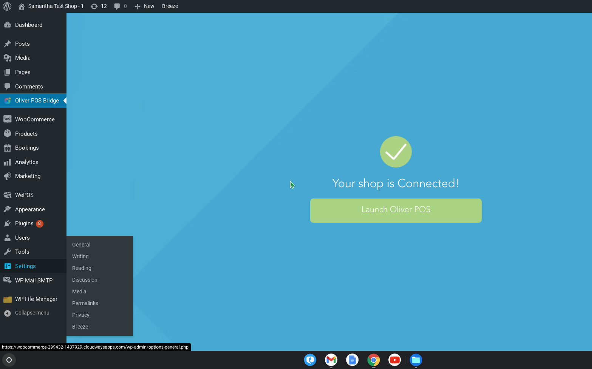The image size is (592, 369).
Task: Open Chrome from the taskbar
Action: coord(374,360)
